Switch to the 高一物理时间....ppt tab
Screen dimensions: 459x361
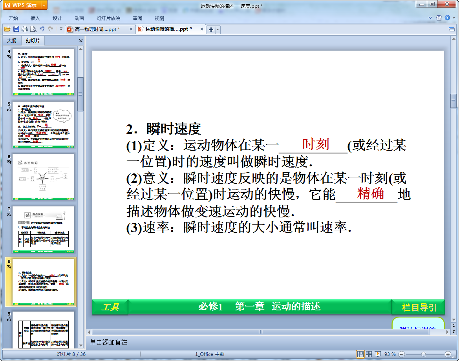(97, 29)
